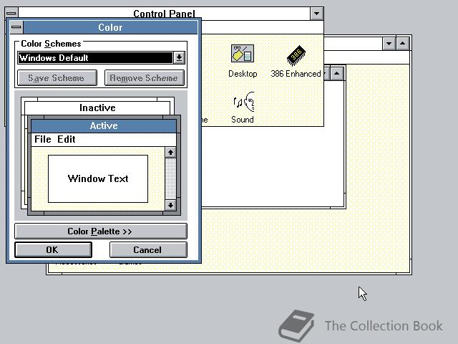Viewport: 458px width, 344px height.
Task: Maximize the inner group window behind Control Panel
Action: pyautogui.click(x=337, y=73)
